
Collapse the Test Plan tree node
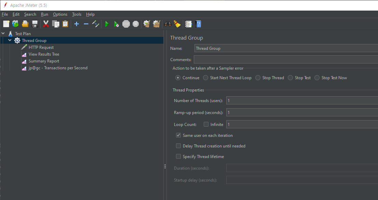pyautogui.click(x=3, y=33)
